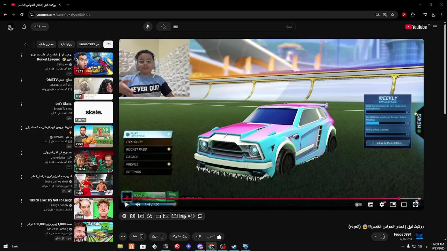The height and width of the screenshot is (251, 447).
Task: Click the Share (مشاركة) button
Action: [180, 236]
